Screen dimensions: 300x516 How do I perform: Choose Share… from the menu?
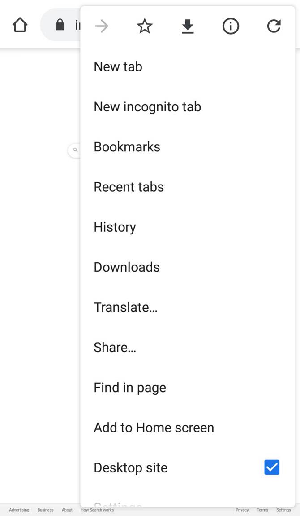pos(115,347)
